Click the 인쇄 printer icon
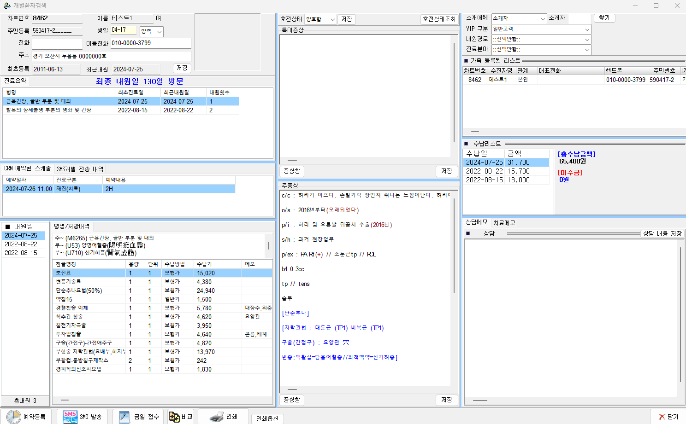This screenshot has height=424, width=686. (216, 417)
